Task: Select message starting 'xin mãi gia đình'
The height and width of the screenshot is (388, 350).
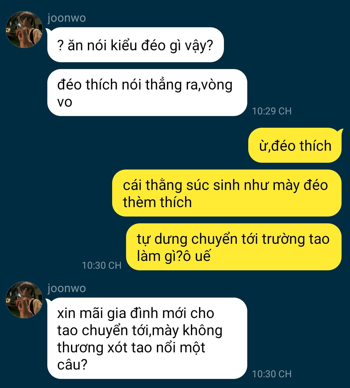Action: [147, 338]
